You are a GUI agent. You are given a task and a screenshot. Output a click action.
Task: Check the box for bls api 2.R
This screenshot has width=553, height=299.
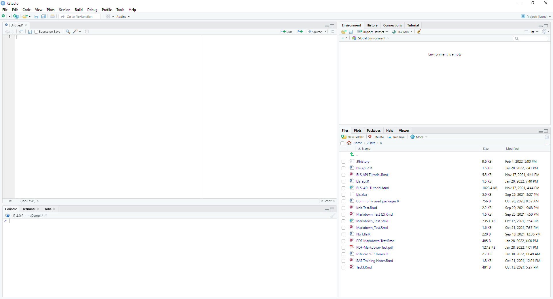343,168
